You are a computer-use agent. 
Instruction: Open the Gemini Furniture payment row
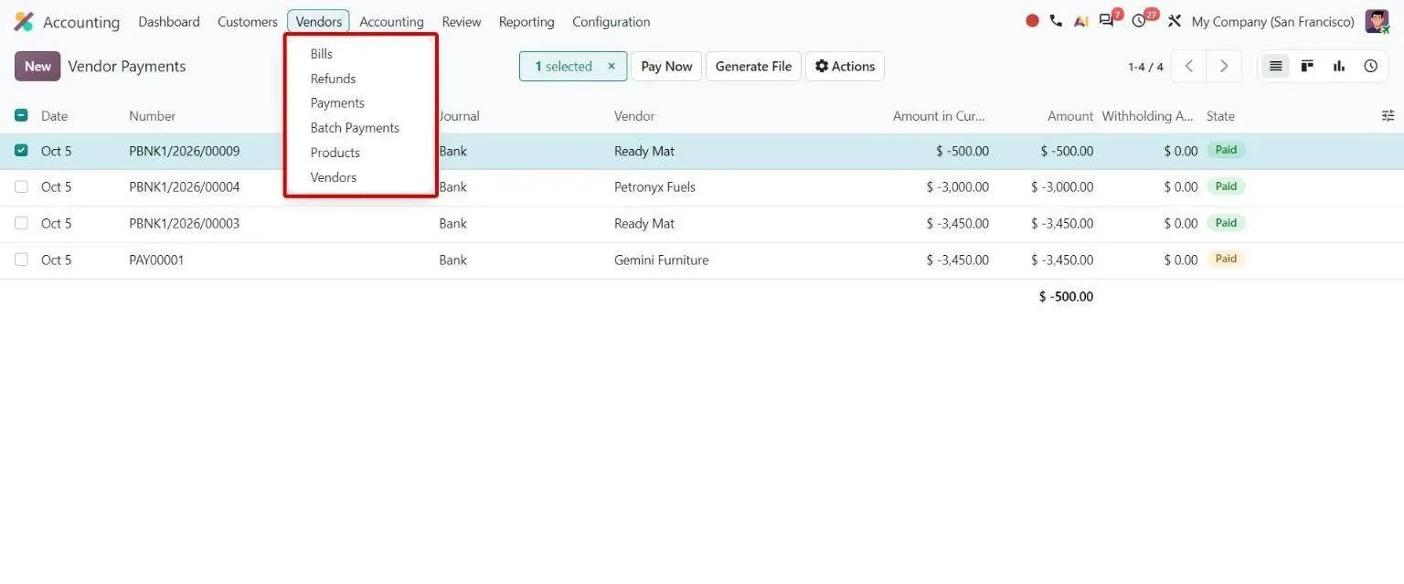(x=702, y=260)
